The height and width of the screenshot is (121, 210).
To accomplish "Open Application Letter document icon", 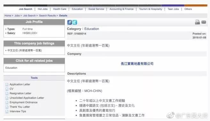I will coord(7,85).
